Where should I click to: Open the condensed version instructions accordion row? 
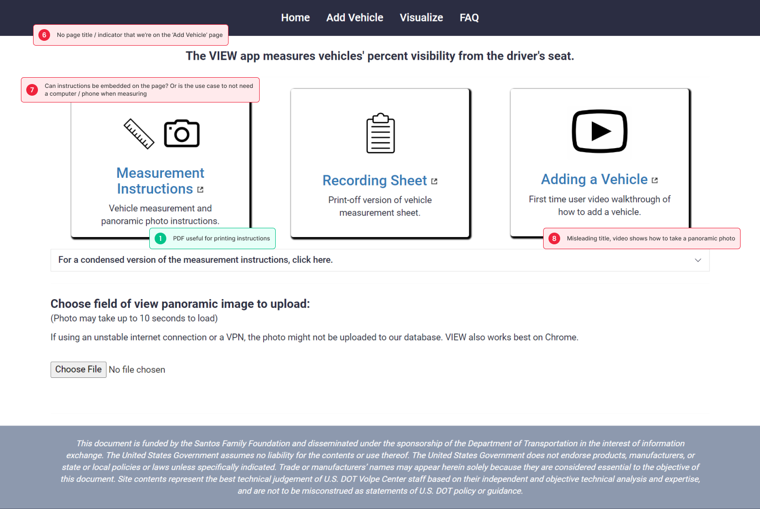pyautogui.click(x=380, y=260)
